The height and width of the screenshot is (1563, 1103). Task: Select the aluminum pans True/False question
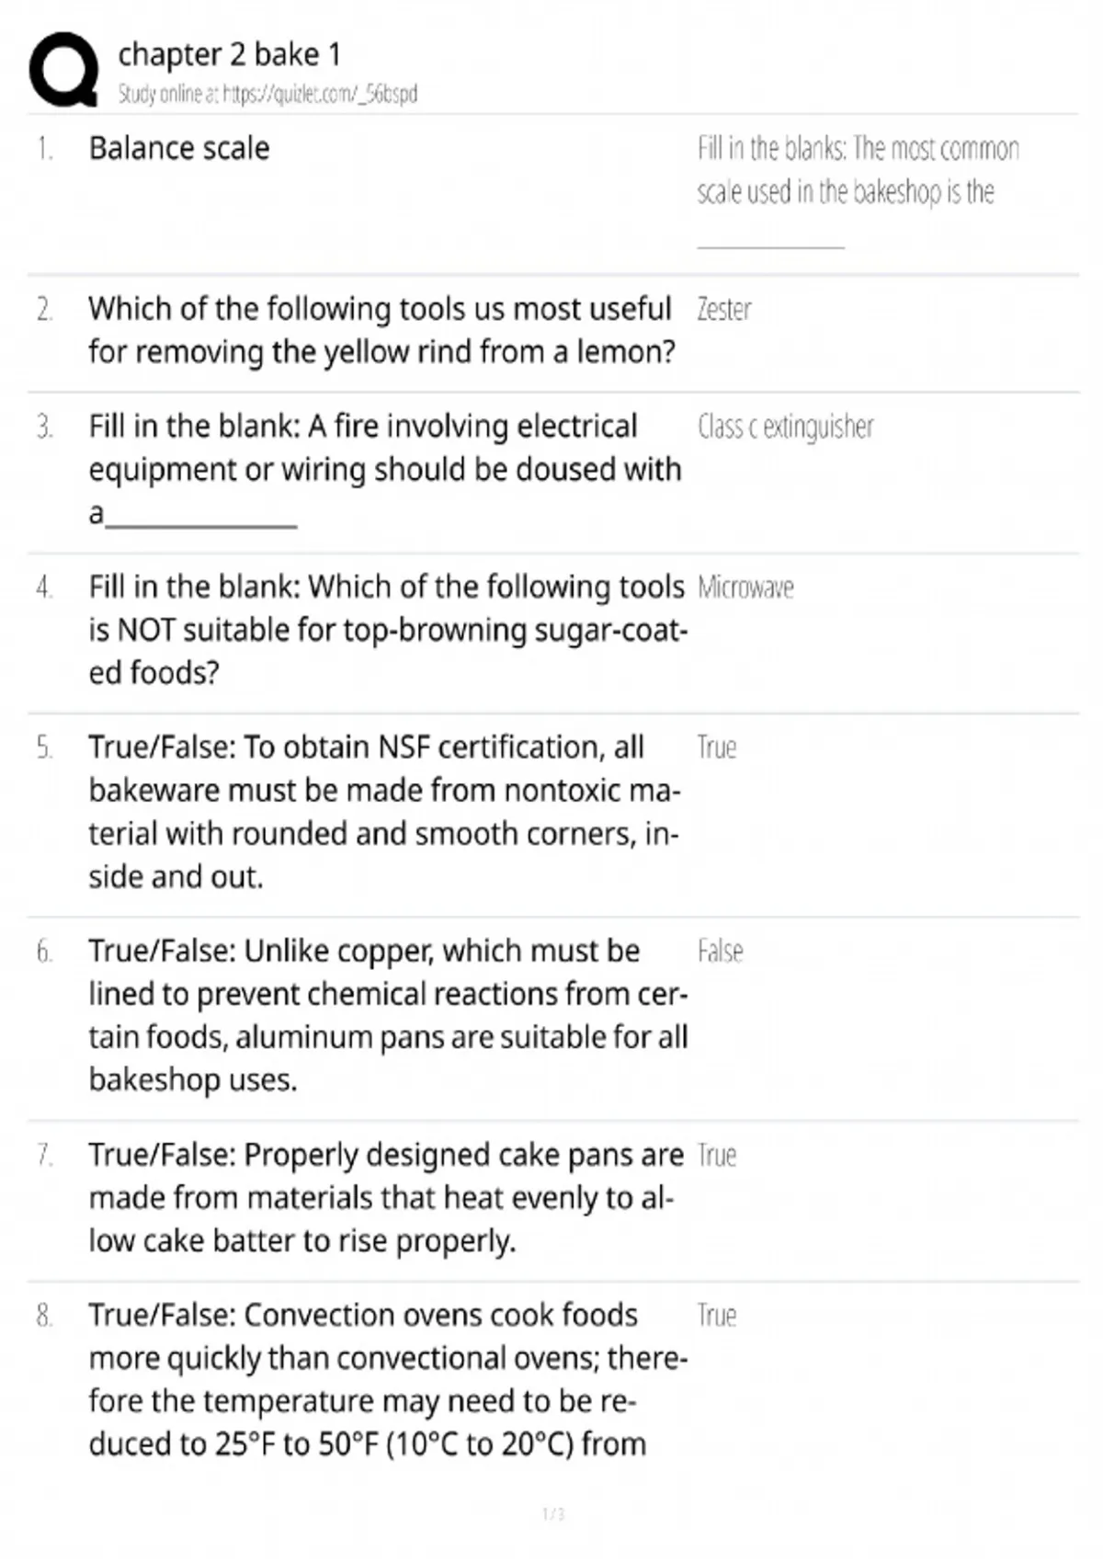click(388, 1015)
